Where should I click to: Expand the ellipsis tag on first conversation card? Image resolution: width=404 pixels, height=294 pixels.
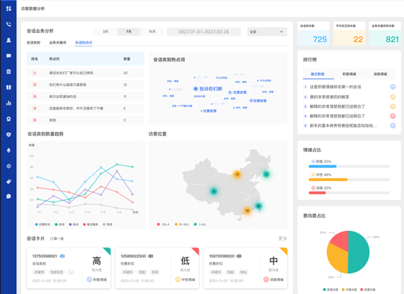point(71,272)
